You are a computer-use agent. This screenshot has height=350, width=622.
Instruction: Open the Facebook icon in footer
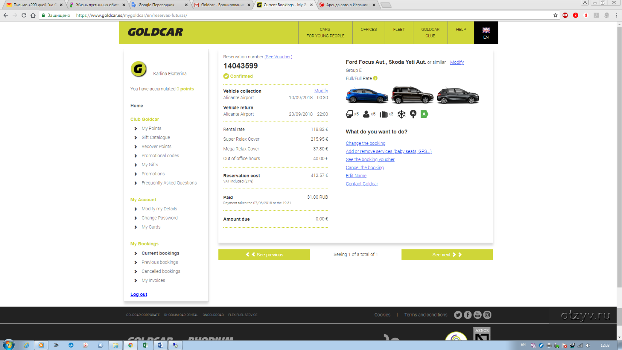coord(468,315)
